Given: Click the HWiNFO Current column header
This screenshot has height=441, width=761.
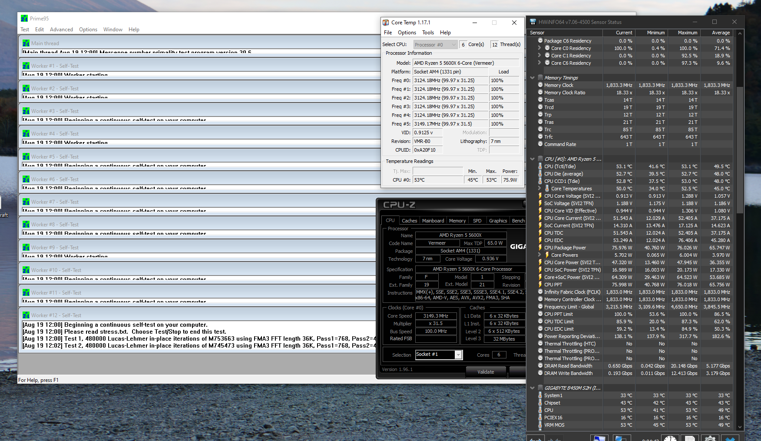Looking at the screenshot, I should click(x=619, y=33).
